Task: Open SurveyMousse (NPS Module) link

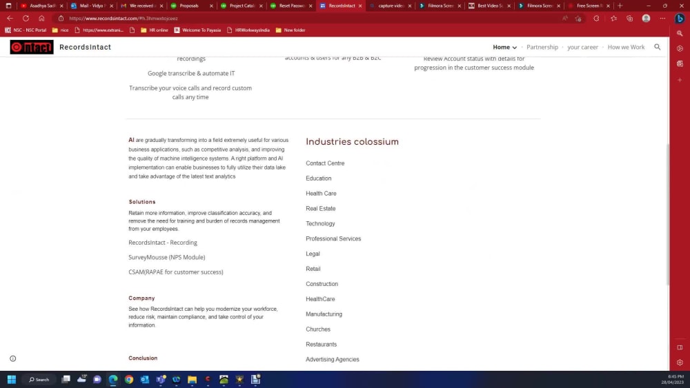Action: 167,257
